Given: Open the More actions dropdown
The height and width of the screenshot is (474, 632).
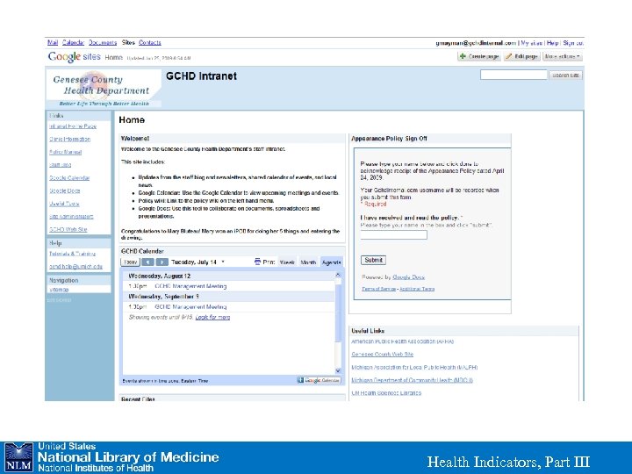Looking at the screenshot, I should point(563,57).
